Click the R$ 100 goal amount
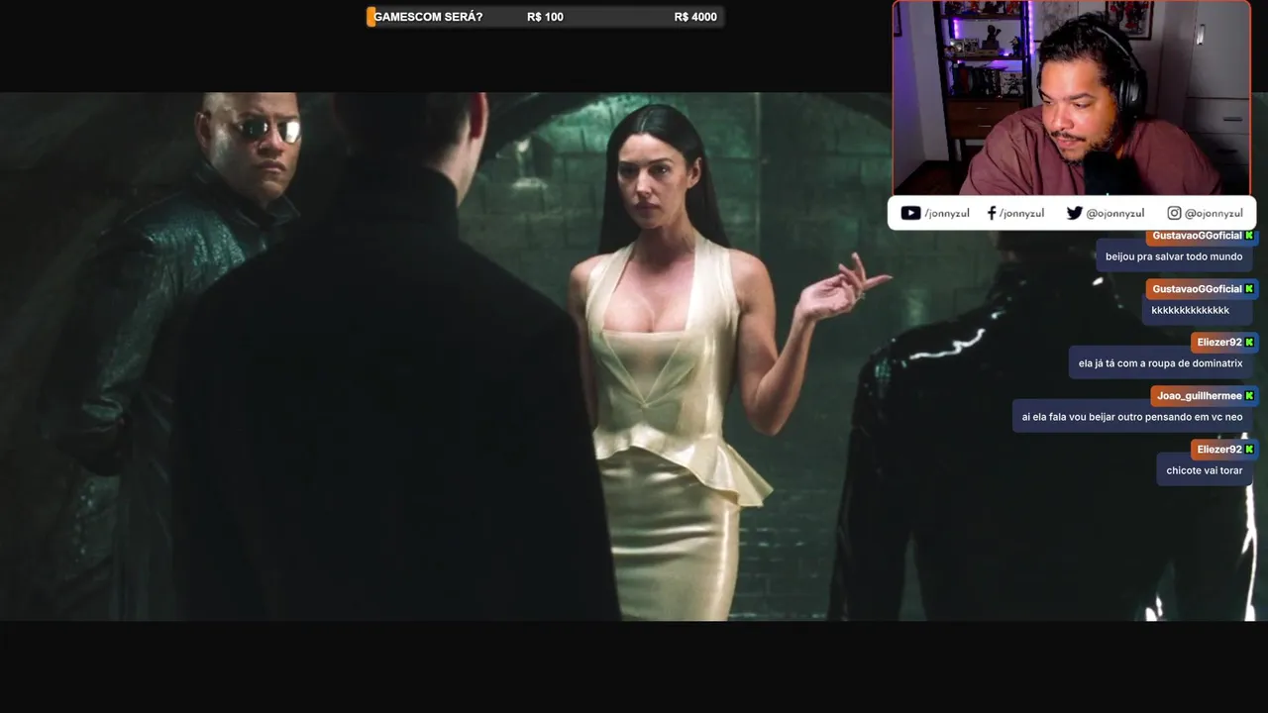Viewport: 1268px width, 713px height. coord(545,17)
